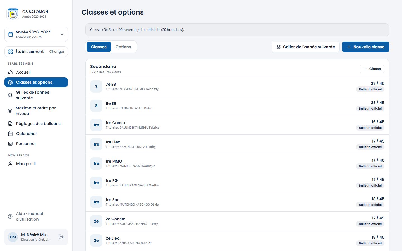The width and height of the screenshot is (402, 251).
Task: Click the Maxima et ordre par niveau icon
Action: (x=10, y=111)
